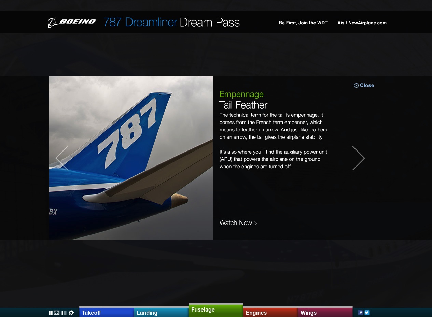The height and width of the screenshot is (317, 432).
Task: Click the Empennage green heading
Action: coord(241,94)
